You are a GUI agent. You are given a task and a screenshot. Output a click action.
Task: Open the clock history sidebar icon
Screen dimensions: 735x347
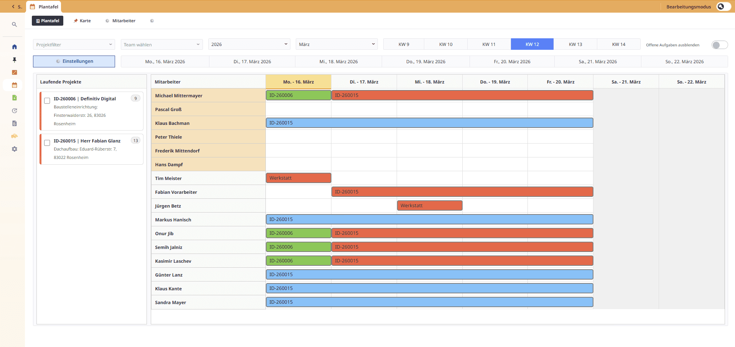(x=15, y=111)
